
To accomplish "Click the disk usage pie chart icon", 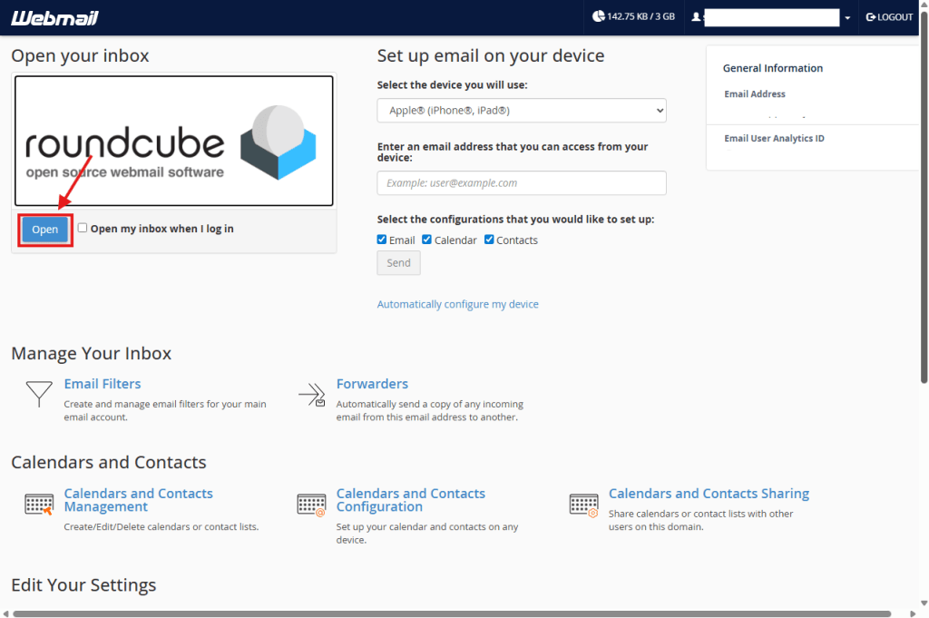I will [x=598, y=16].
